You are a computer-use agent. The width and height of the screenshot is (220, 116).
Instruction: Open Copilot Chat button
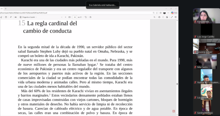[x=174, y=13]
